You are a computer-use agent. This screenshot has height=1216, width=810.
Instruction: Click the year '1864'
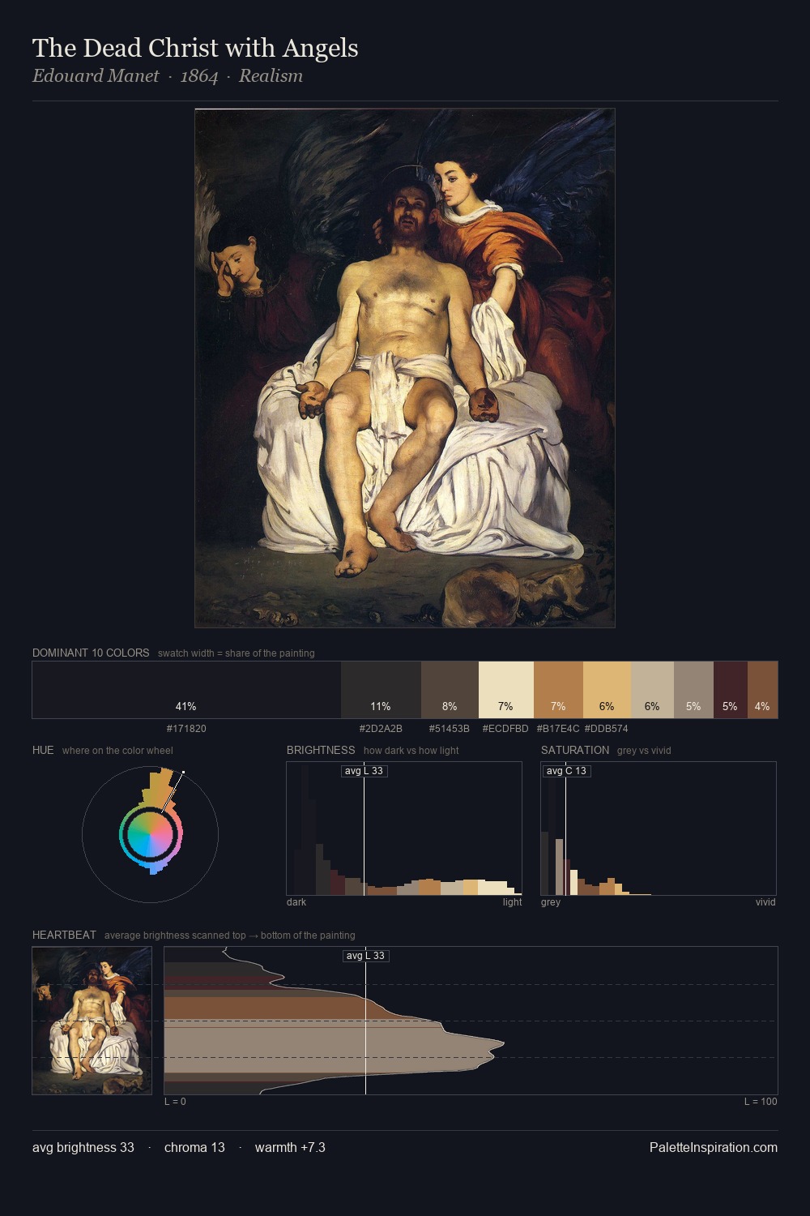click(x=199, y=76)
